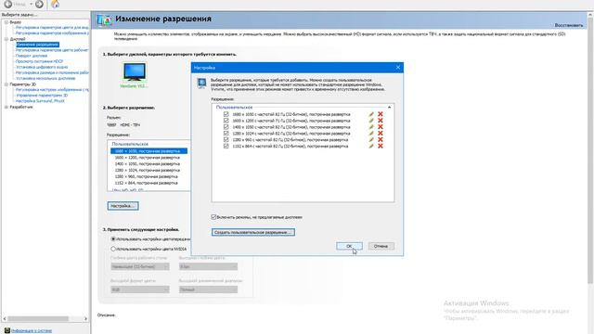The image size is (594, 334).
Task: Delete the 1280 x 960 custom resolution
Action: coord(381,140)
